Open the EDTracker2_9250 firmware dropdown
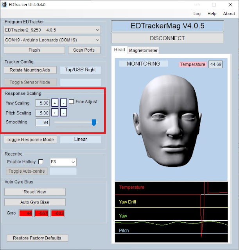 pyautogui.click(x=52, y=30)
